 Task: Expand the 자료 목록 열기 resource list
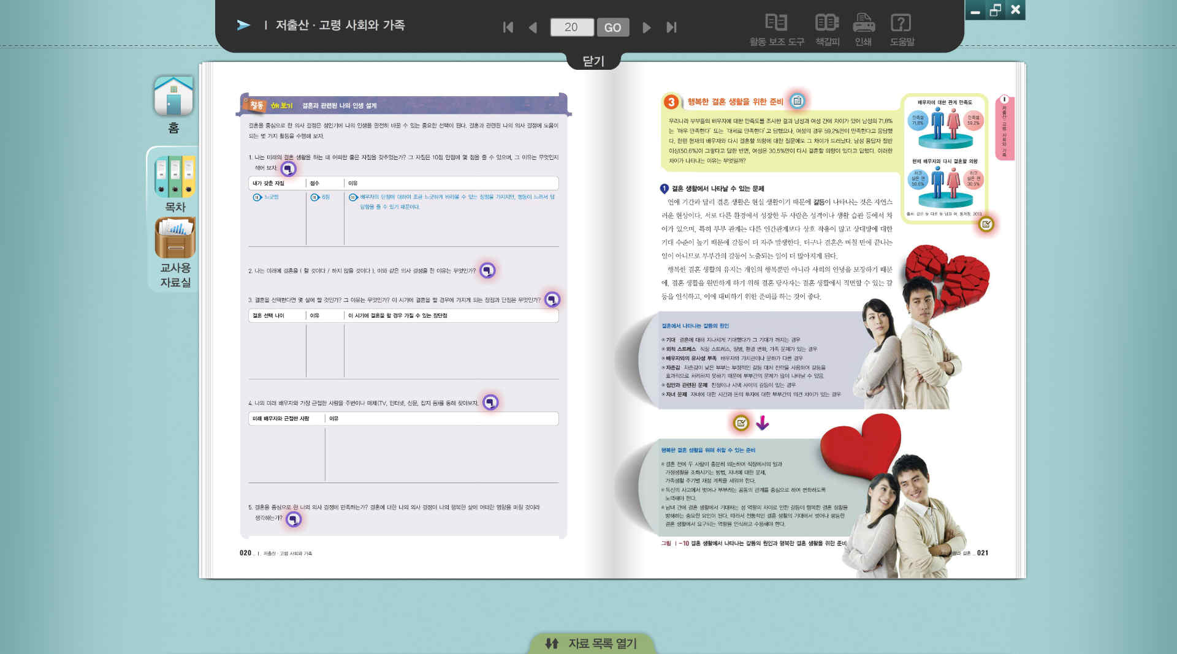coord(592,643)
